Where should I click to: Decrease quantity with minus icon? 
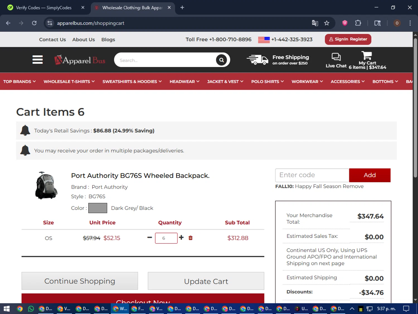[x=150, y=238]
